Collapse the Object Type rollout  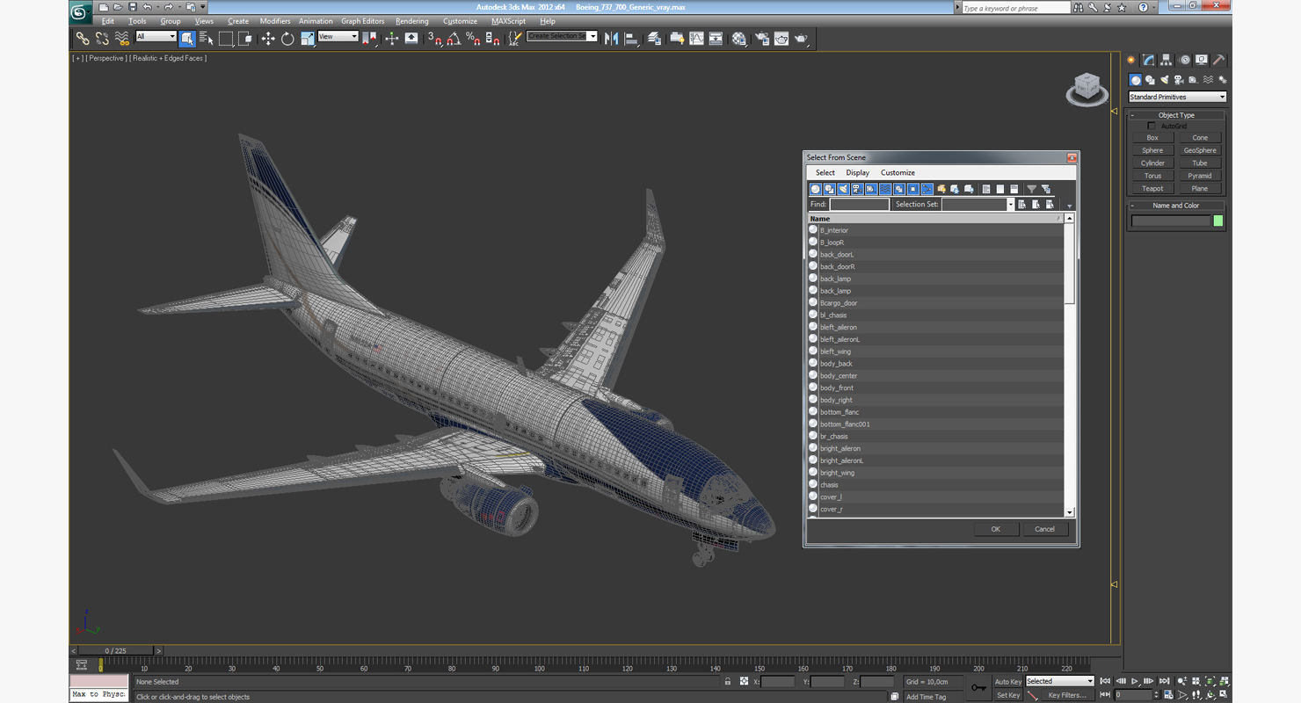(1176, 115)
